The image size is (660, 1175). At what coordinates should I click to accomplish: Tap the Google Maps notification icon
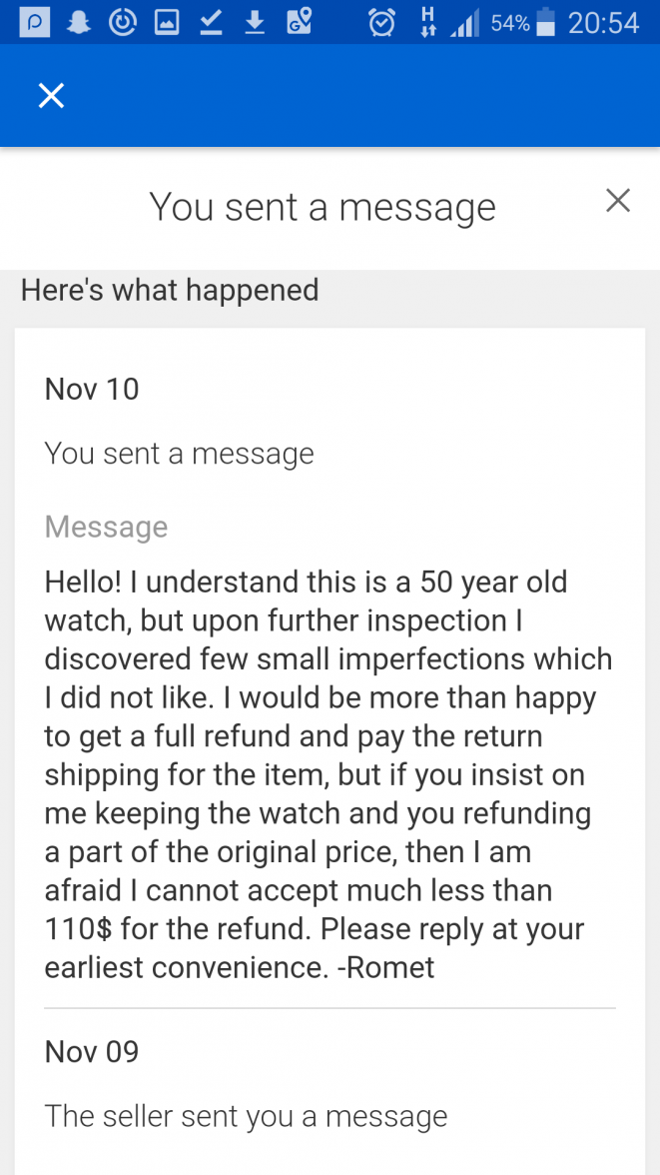click(300, 22)
